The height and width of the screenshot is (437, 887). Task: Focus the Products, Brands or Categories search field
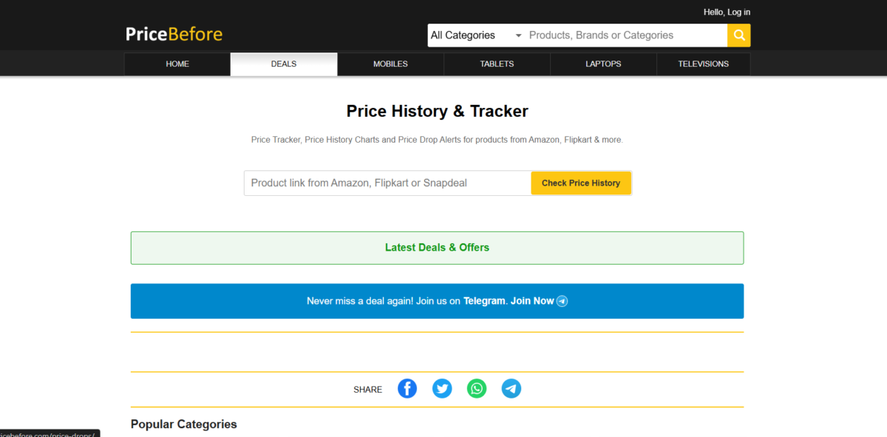(625, 35)
